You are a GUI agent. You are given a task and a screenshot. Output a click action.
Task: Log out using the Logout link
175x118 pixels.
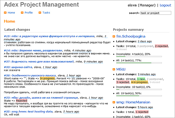pyautogui.click(x=165, y=5)
